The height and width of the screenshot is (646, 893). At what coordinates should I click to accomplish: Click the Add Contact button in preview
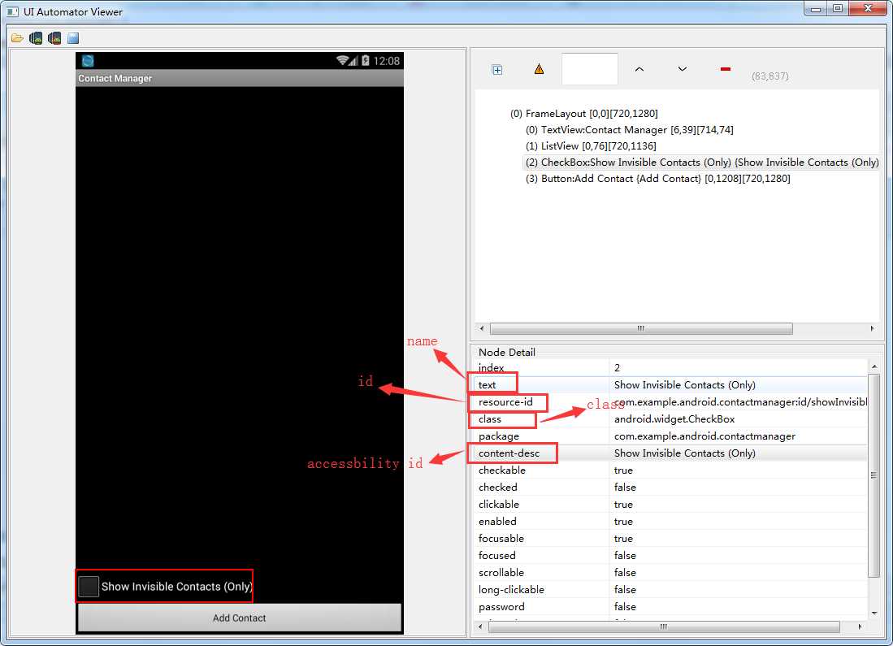click(239, 618)
